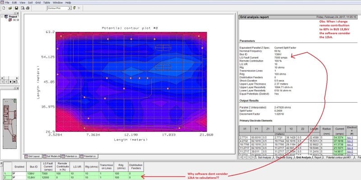The image size is (361, 180).
Task: Switch to the Soil Model chart tab
Action: 51,156
